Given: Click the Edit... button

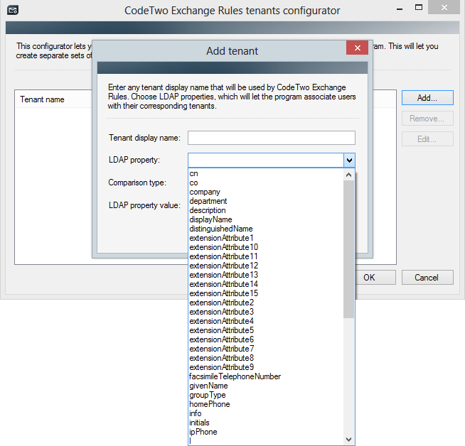Looking at the screenshot, I should point(427,139).
